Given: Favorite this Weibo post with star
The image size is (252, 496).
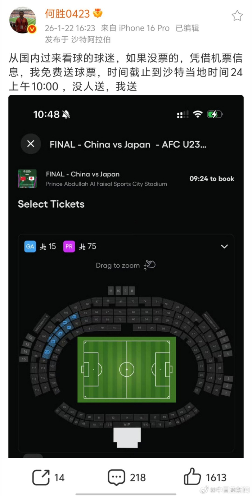Looking at the screenshot, I should coord(237,15).
